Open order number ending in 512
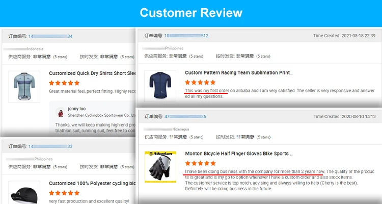382x204 pixels. [186, 36]
